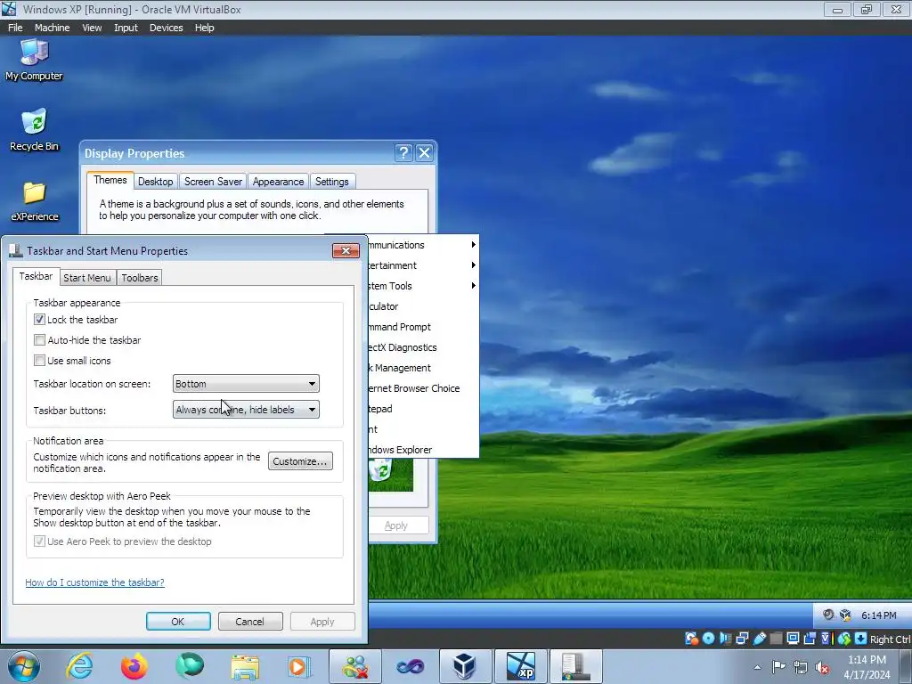Open VirtualBox View menu
The height and width of the screenshot is (684, 912).
coord(92,28)
